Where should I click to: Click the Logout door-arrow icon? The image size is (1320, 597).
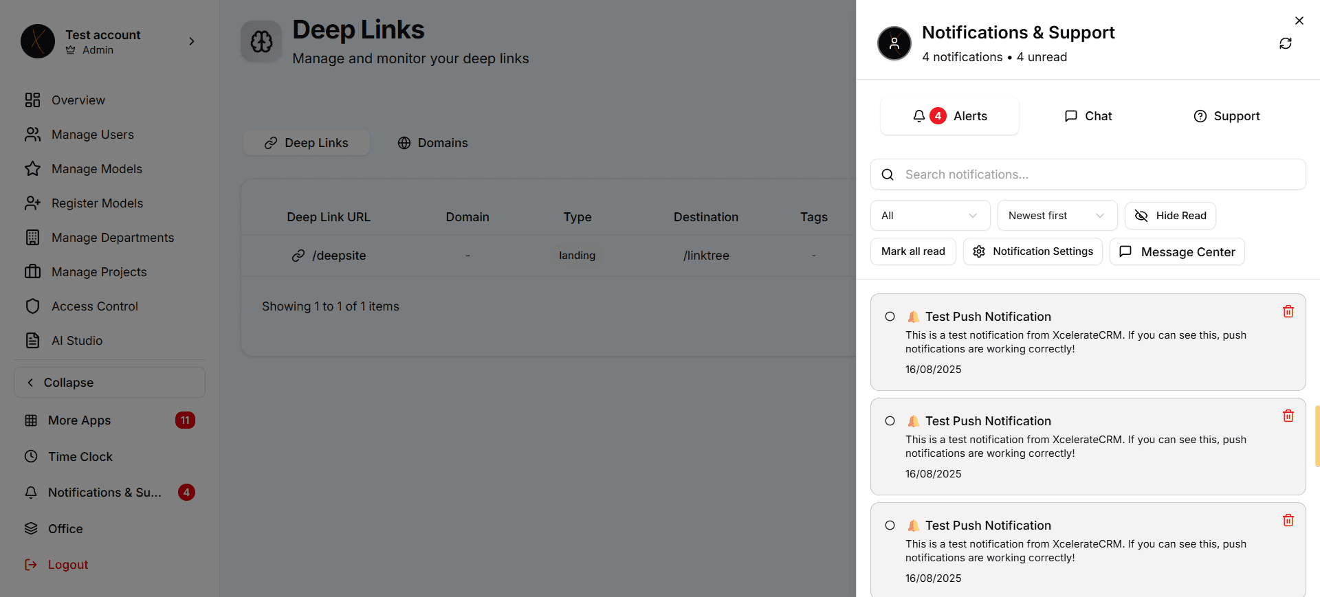(31, 565)
